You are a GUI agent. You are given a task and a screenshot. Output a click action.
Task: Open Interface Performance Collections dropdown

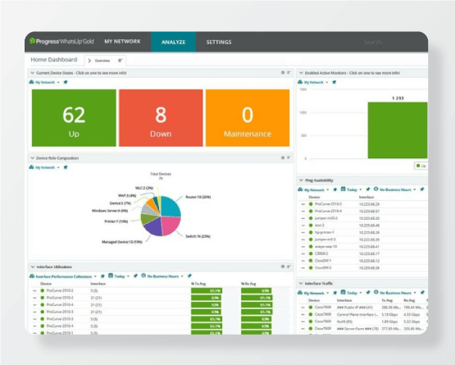pos(64,276)
